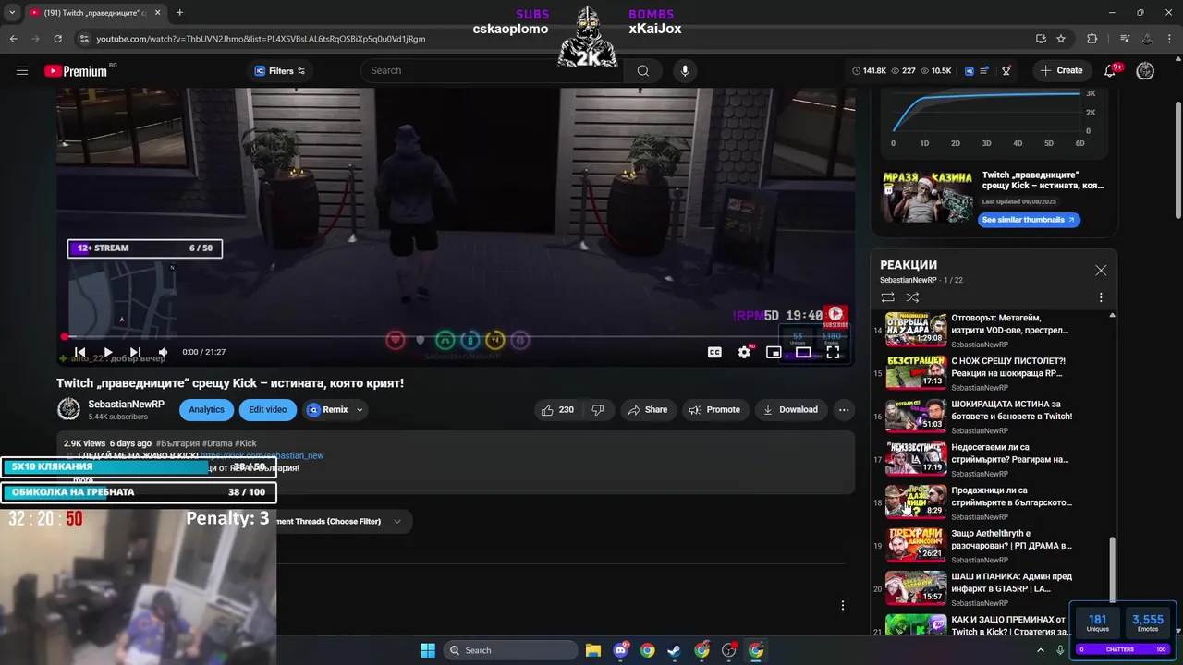This screenshot has width=1183, height=665.
Task: Play the video
Action: point(108,352)
